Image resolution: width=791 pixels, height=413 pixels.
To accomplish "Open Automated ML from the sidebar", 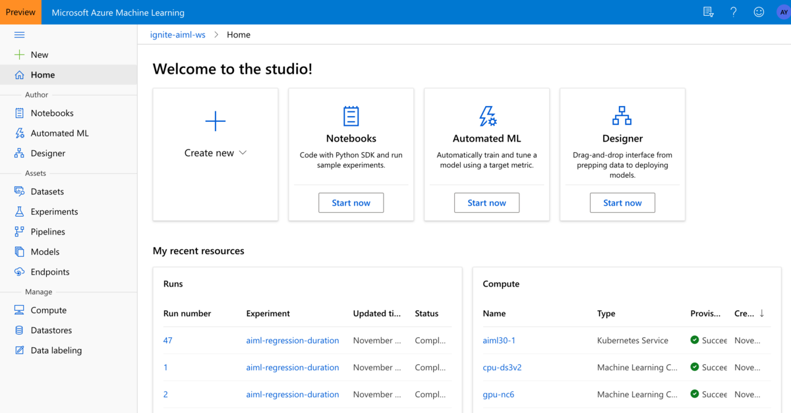I will 59,133.
